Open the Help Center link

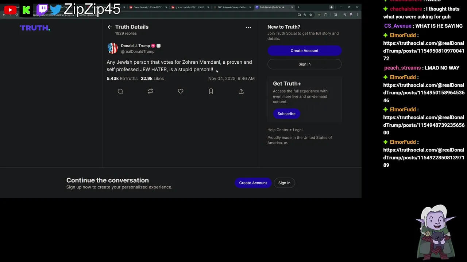coord(278,130)
